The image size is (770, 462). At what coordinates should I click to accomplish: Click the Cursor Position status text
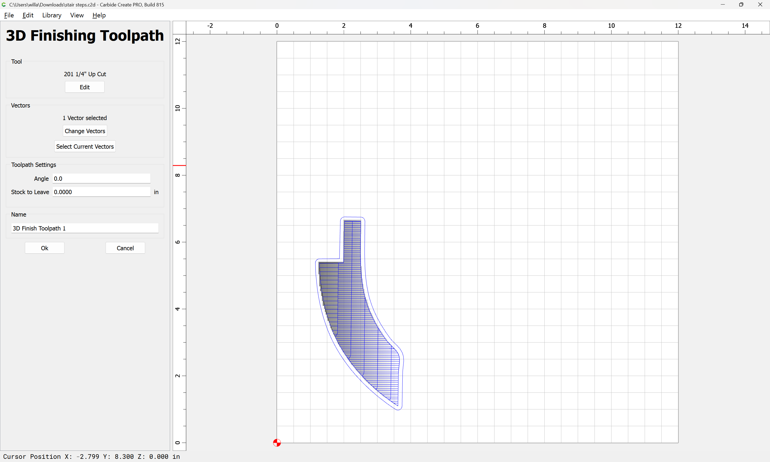[x=91, y=456]
